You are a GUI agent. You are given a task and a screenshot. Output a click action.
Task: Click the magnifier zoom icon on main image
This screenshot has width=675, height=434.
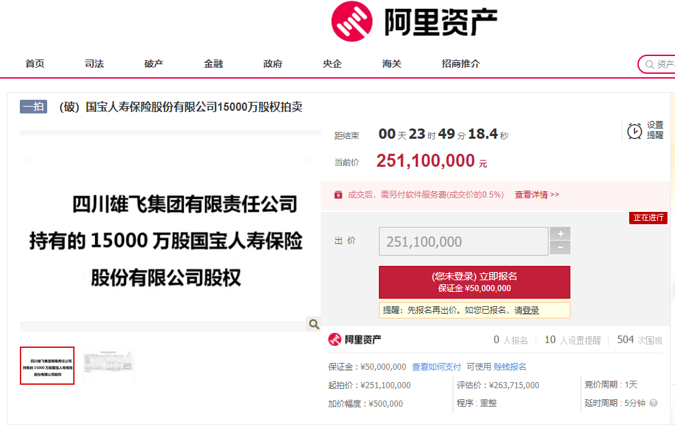point(314,324)
